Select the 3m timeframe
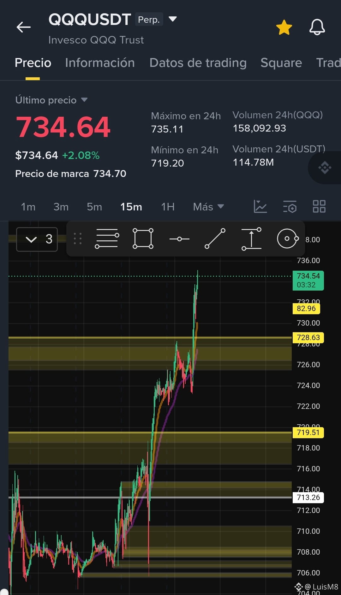 pos(61,207)
